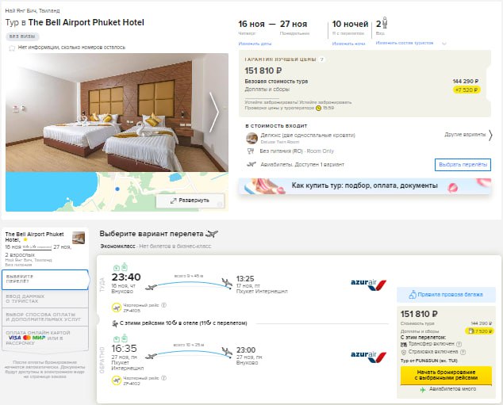The width and height of the screenshot is (503, 405).
Task: Click the airplane icon next to Авиабилеты
Action: pos(251,164)
